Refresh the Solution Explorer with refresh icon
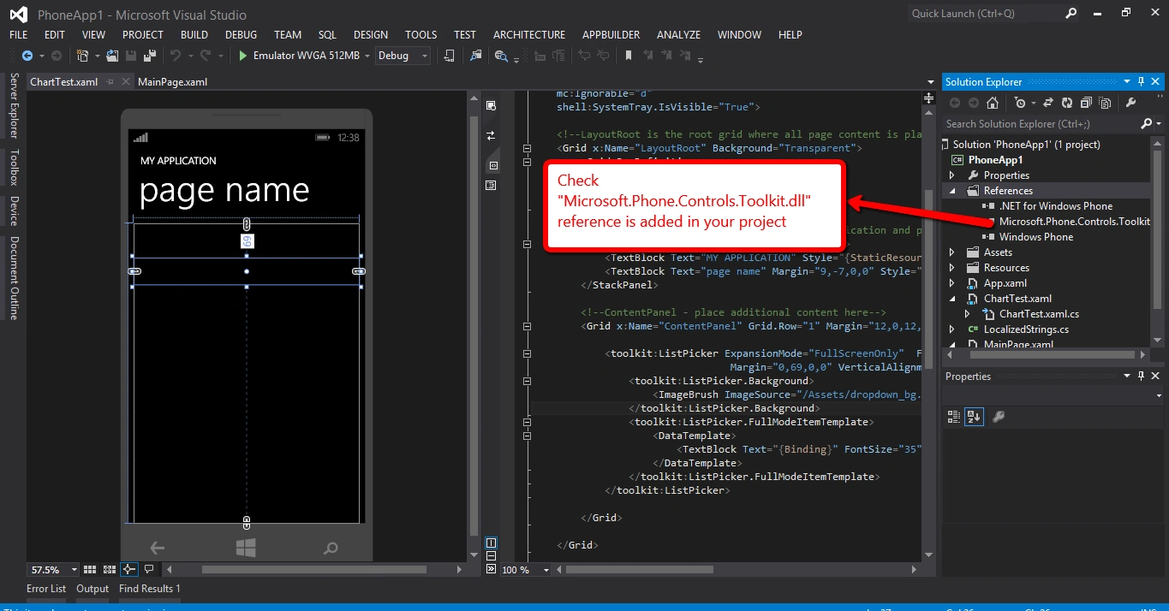 (1067, 103)
